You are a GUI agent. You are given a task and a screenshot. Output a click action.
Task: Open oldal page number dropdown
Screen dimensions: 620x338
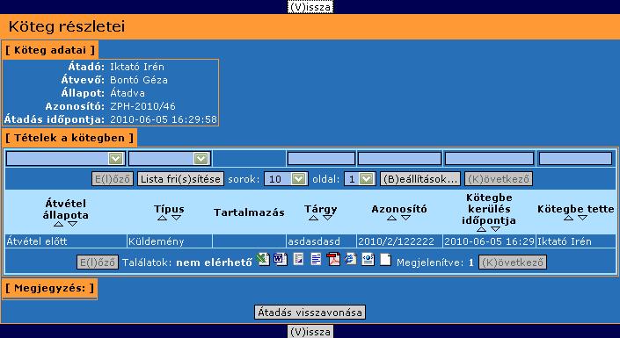pyautogui.click(x=366, y=179)
